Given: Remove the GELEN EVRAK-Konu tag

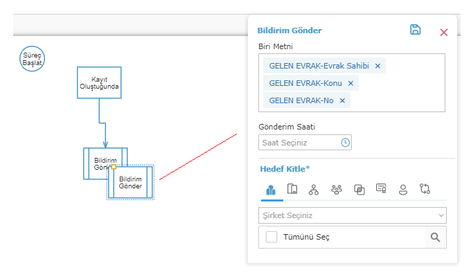Looking at the screenshot, I should pos(350,83).
